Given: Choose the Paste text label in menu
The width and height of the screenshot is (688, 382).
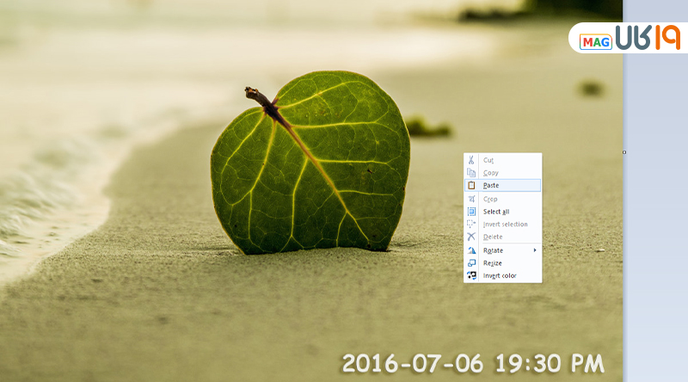Looking at the screenshot, I should coord(491,185).
